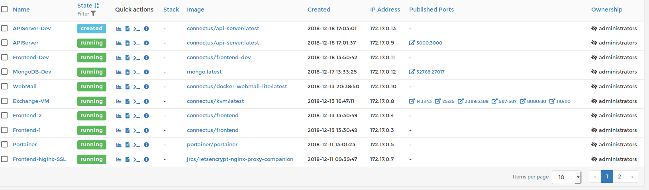This screenshot has width=649, height=190.
Task: Open the Items per page dropdown
Action: pyautogui.click(x=566, y=177)
